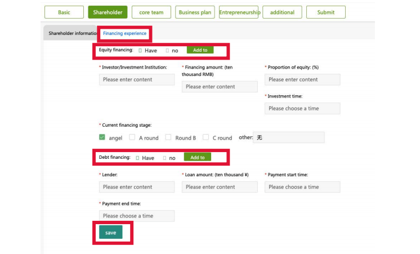Image resolution: width=420 pixels, height=254 pixels.
Task: Select Have for Debt financing
Action: 137,158
